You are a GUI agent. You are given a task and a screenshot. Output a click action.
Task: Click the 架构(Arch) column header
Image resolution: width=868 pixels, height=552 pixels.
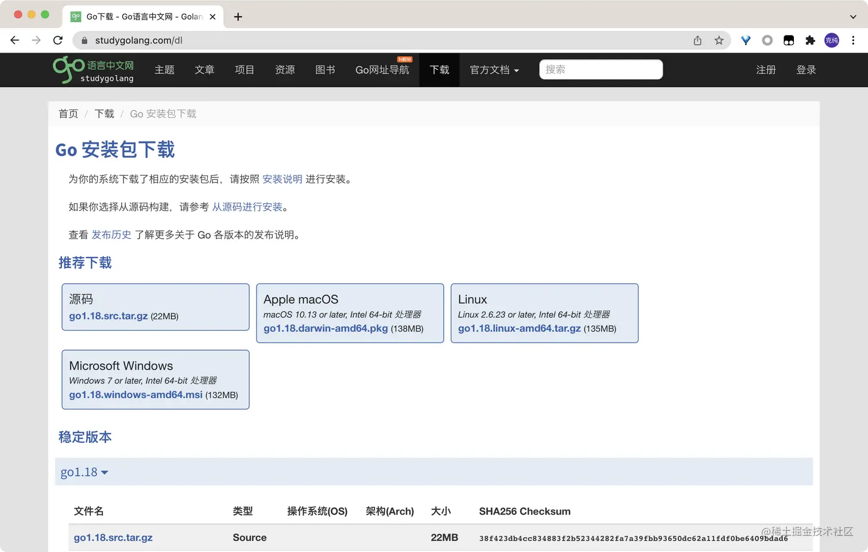coord(390,511)
